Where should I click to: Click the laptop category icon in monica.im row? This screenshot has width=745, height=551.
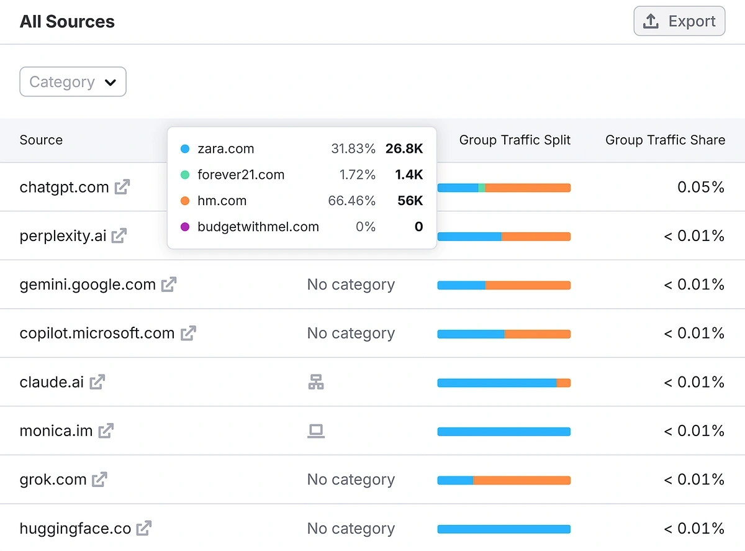[x=316, y=430]
